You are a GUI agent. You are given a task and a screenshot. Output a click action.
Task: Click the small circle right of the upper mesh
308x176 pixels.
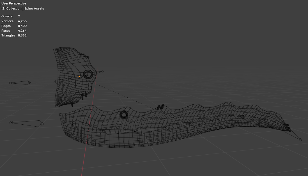pos(102,71)
